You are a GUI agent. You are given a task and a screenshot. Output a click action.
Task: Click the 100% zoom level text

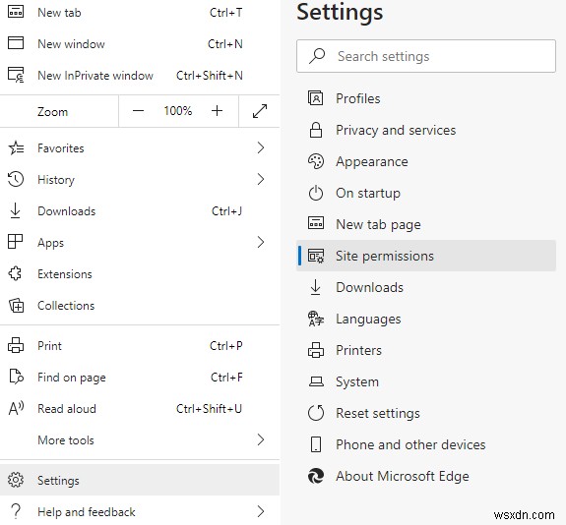(177, 111)
